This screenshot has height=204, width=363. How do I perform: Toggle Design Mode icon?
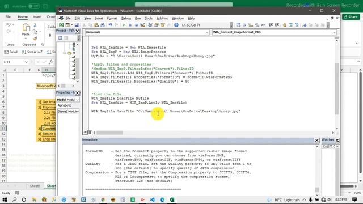coord(142,25)
